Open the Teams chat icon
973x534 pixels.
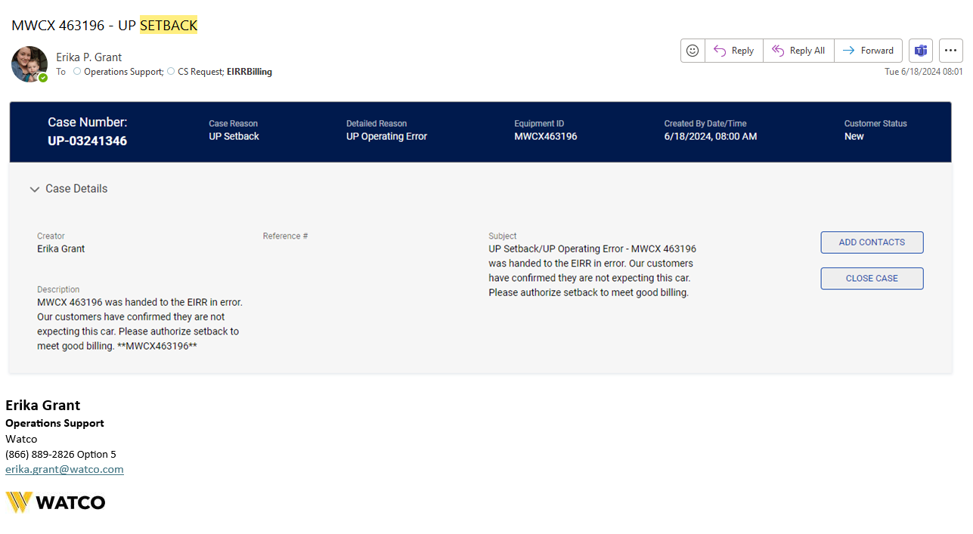[x=921, y=51]
